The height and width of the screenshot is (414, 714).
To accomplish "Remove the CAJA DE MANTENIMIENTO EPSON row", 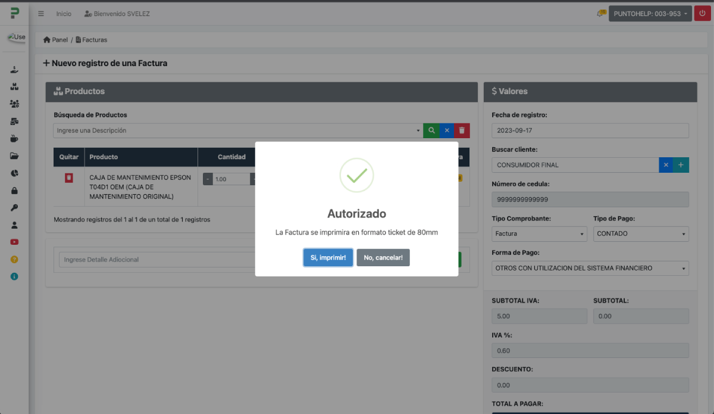I will click(69, 178).
